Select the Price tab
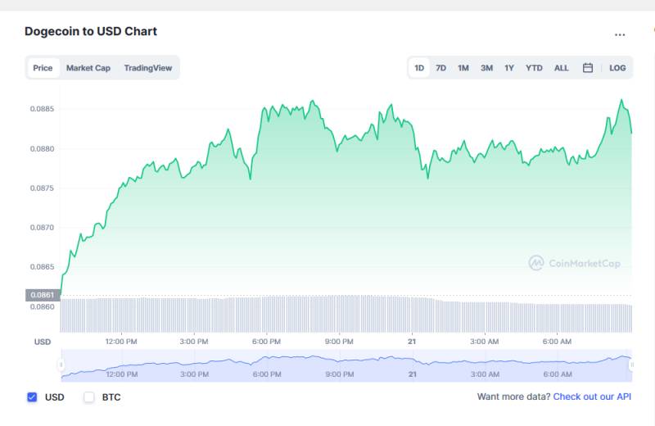This screenshot has height=426, width=655. coord(43,68)
